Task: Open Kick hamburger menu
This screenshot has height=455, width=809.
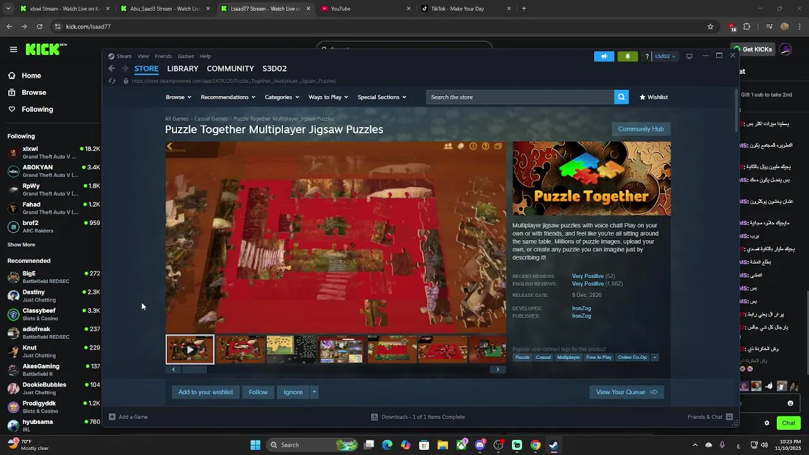Action: tap(13, 49)
